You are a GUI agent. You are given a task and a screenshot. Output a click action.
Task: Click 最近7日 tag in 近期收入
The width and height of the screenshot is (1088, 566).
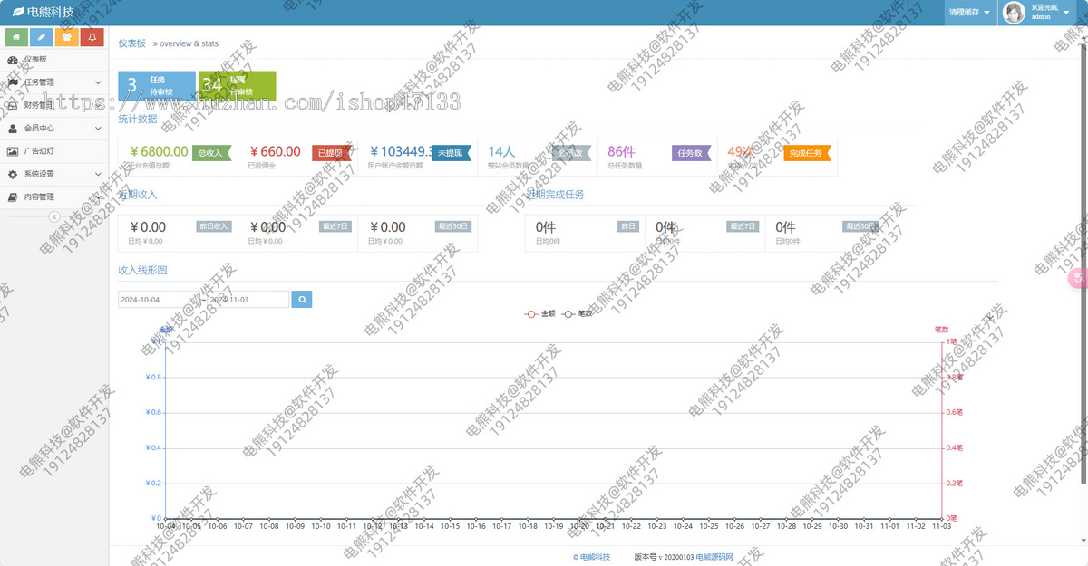click(x=335, y=226)
